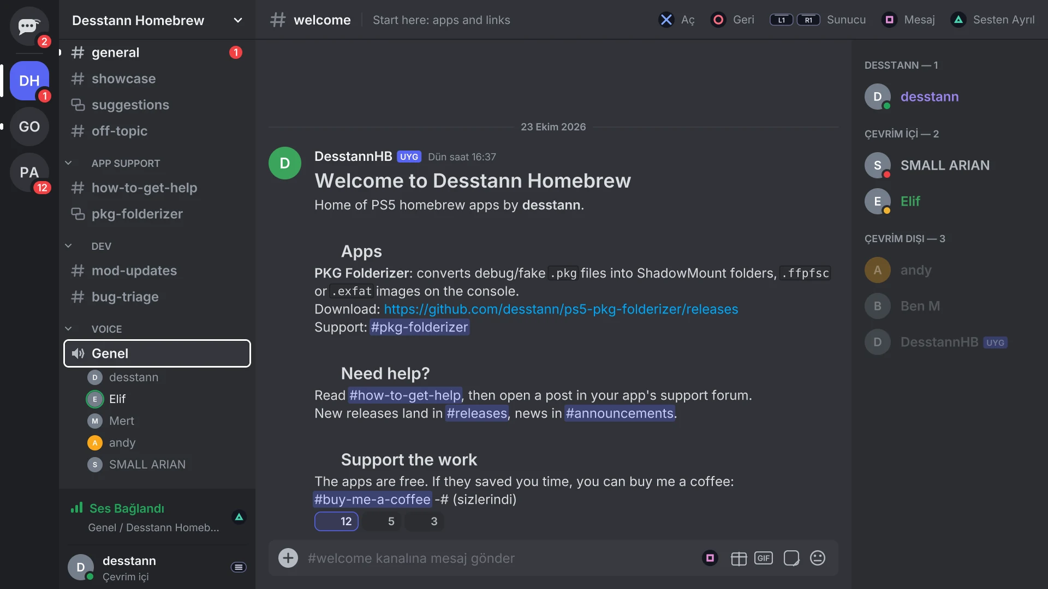Open offline member DesstannHB
The height and width of the screenshot is (589, 1048).
pos(950,342)
